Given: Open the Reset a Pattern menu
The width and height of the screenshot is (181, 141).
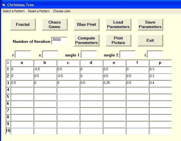Looking at the screenshot, I should [39, 11].
